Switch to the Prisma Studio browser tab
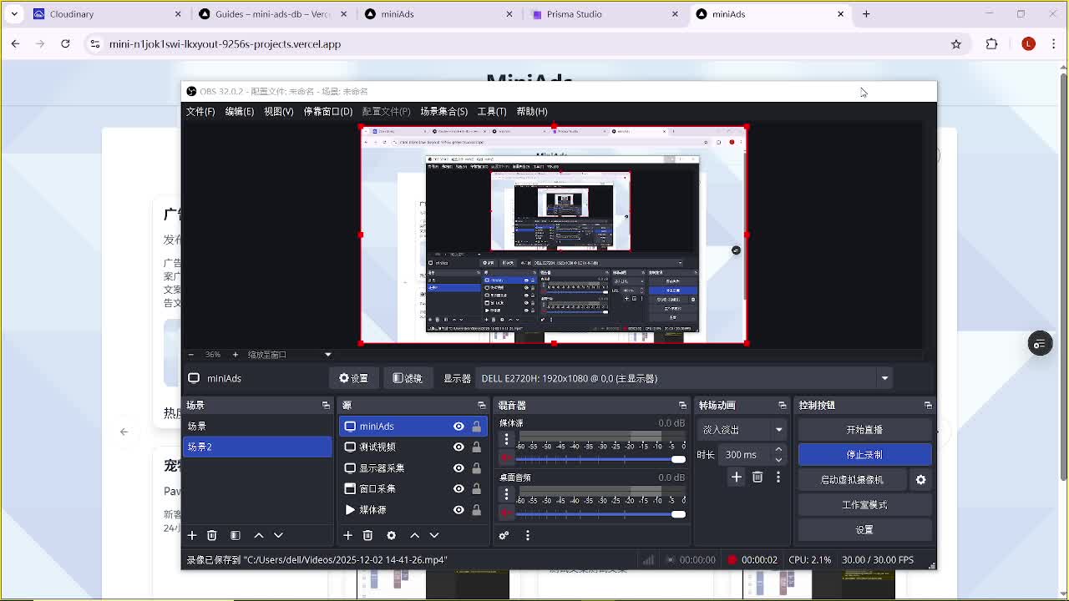Image resolution: width=1069 pixels, height=601 pixels. tap(606, 14)
